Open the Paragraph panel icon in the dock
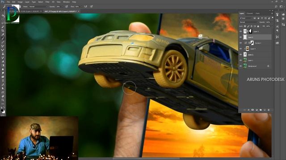Image resolution: width=286 pixels, height=160 pixels. click(x=277, y=31)
